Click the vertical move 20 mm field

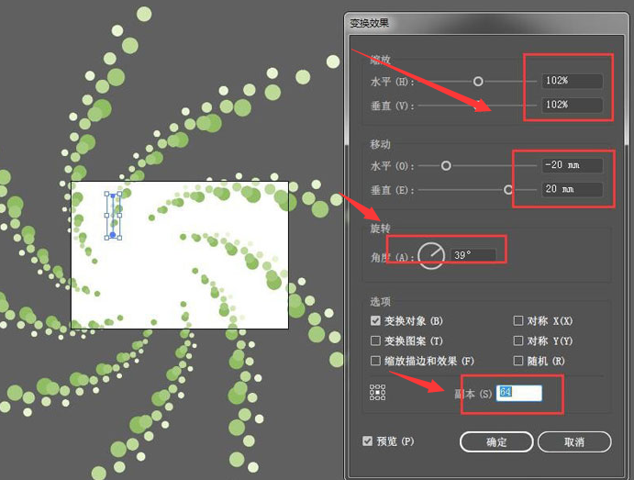(572, 189)
